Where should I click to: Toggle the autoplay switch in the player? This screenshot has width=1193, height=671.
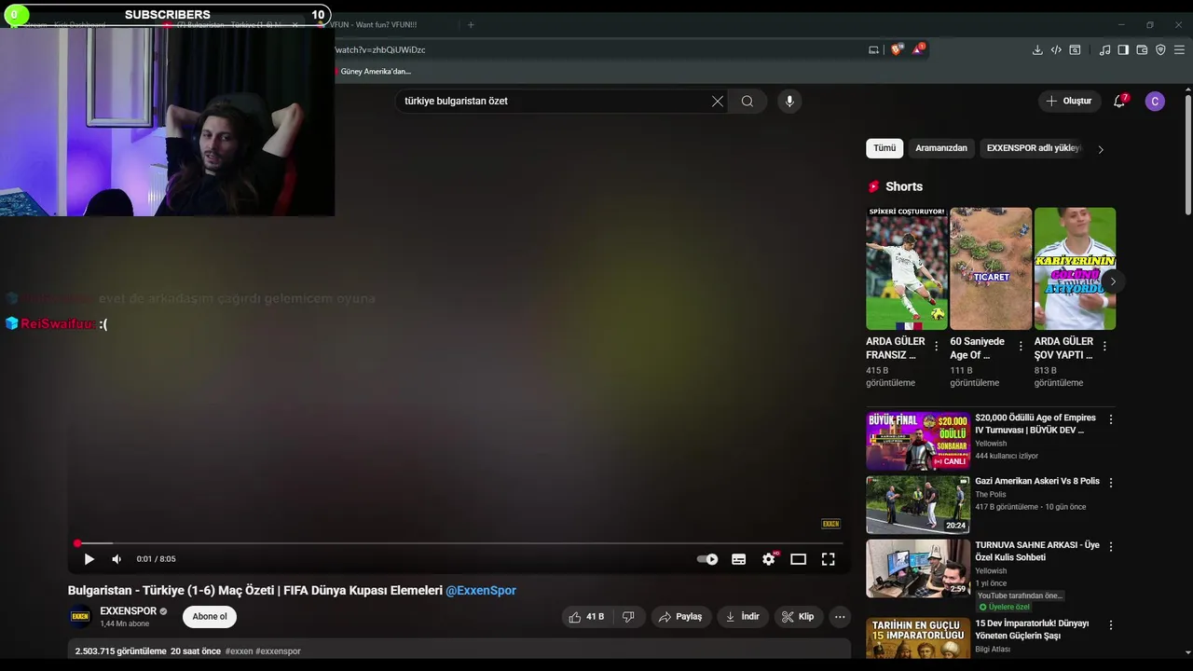[x=707, y=559]
